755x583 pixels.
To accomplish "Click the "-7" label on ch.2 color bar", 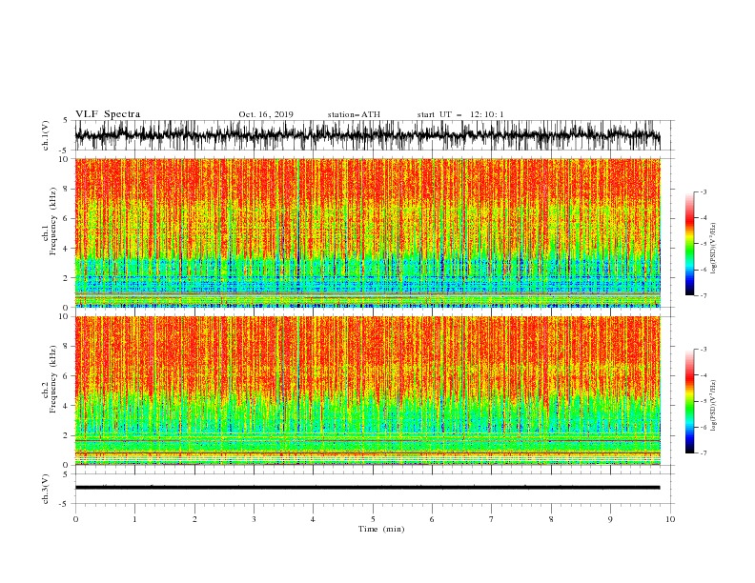I will point(703,452).
